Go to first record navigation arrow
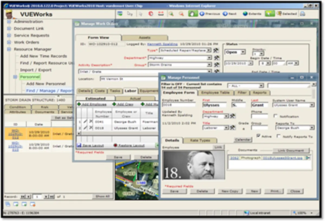 point(23,196)
